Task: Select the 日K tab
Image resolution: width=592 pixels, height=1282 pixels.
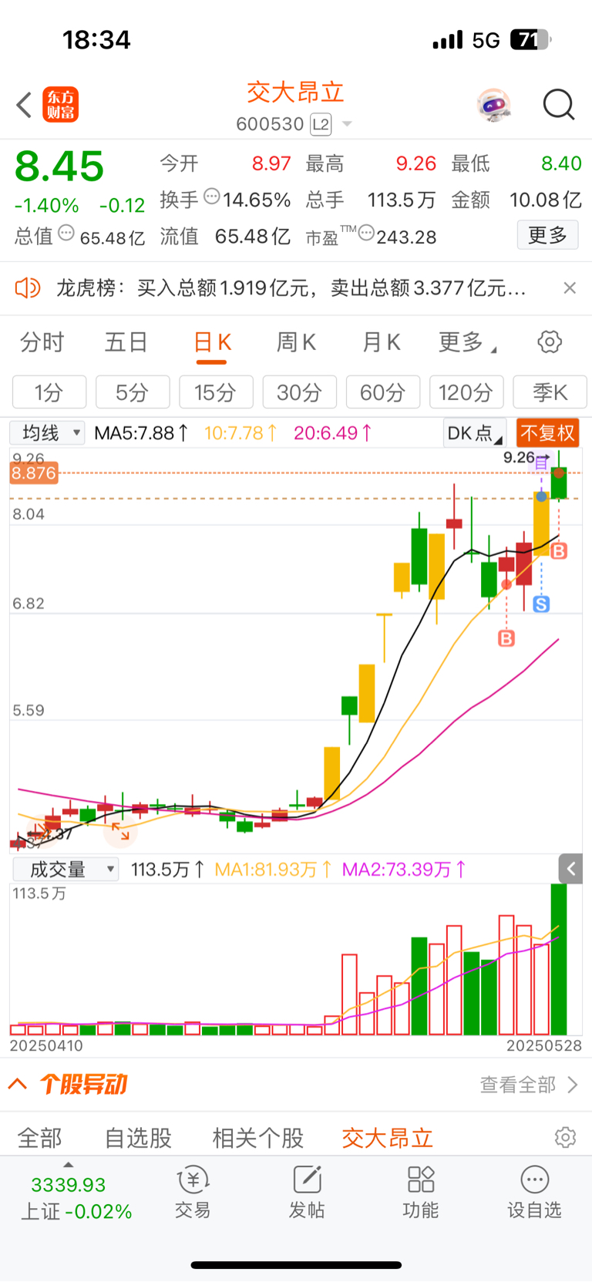Action: (x=212, y=342)
